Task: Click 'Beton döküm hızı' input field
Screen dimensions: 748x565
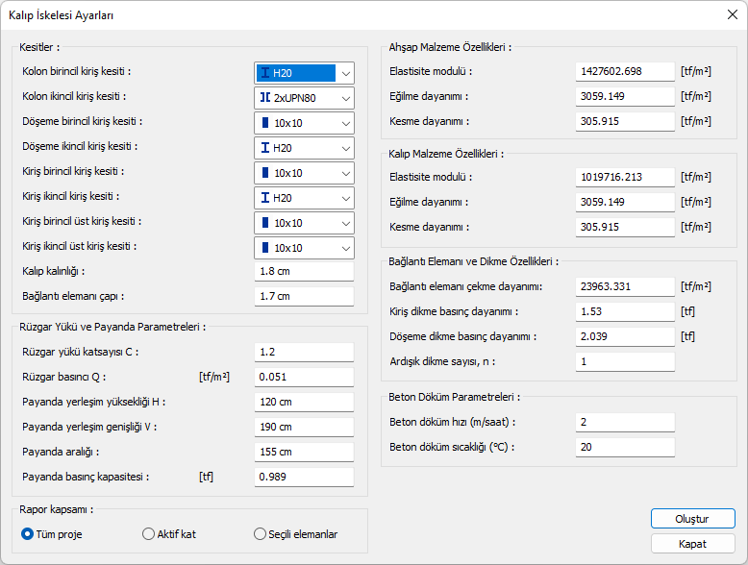Action: (x=625, y=423)
